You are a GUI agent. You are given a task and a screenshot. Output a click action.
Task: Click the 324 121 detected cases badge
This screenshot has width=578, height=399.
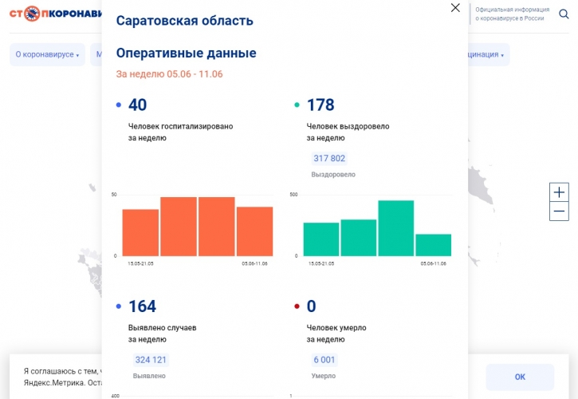(x=151, y=360)
